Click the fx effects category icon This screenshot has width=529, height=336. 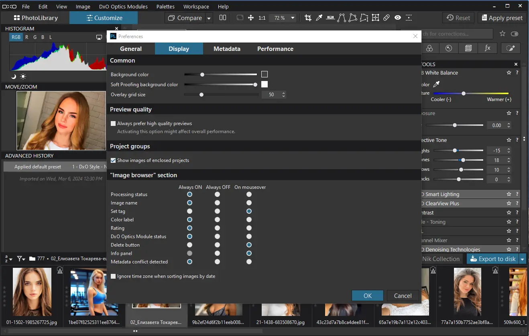point(487,48)
